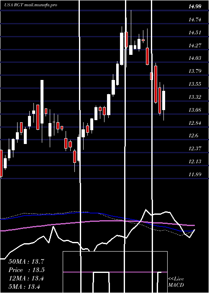
Task: Click the 12.84 price axis label
Action: click(195, 123)
